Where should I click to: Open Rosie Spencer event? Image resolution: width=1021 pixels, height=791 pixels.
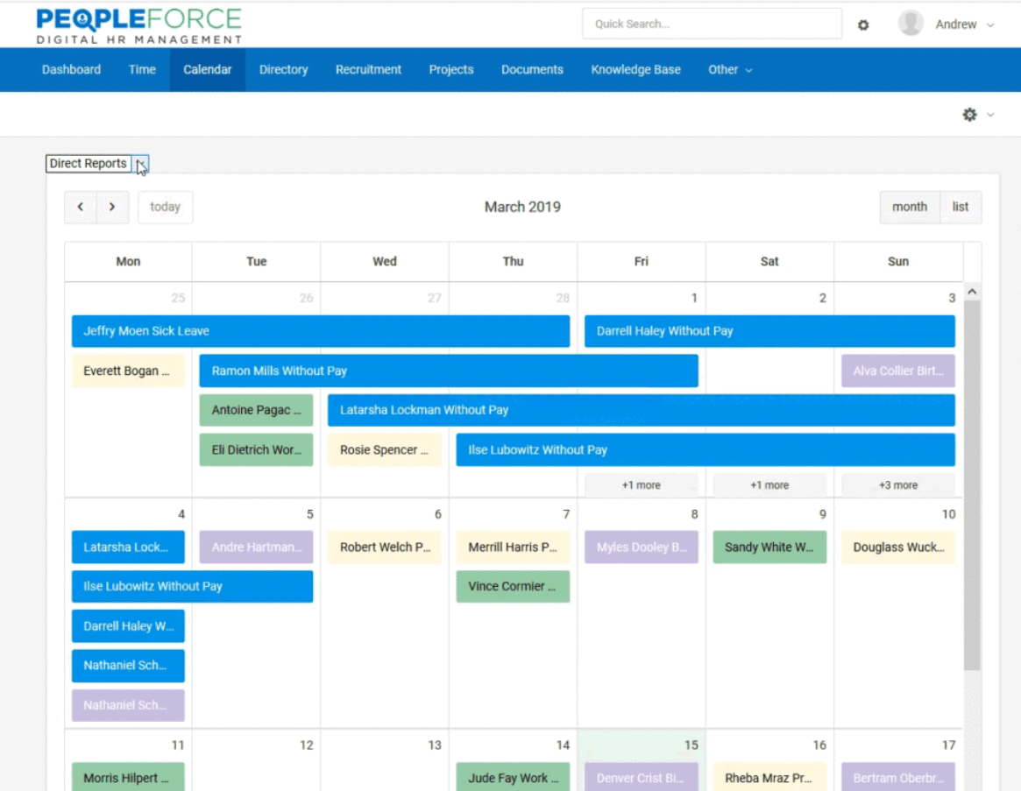point(384,450)
